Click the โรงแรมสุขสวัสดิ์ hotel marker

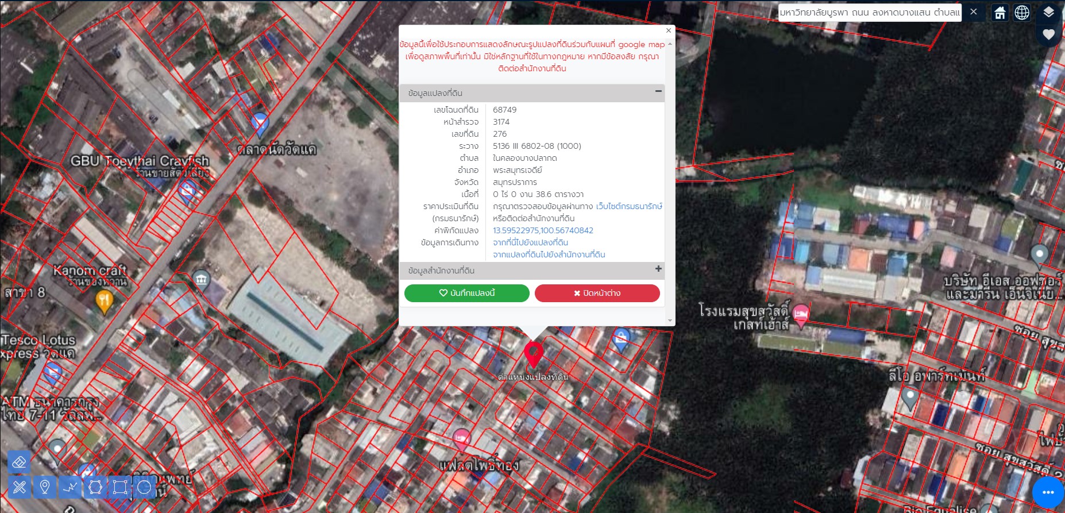click(x=800, y=315)
